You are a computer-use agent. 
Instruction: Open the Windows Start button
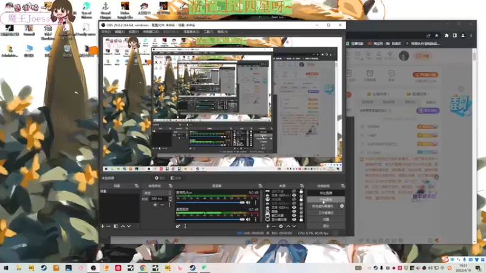pos(6,268)
